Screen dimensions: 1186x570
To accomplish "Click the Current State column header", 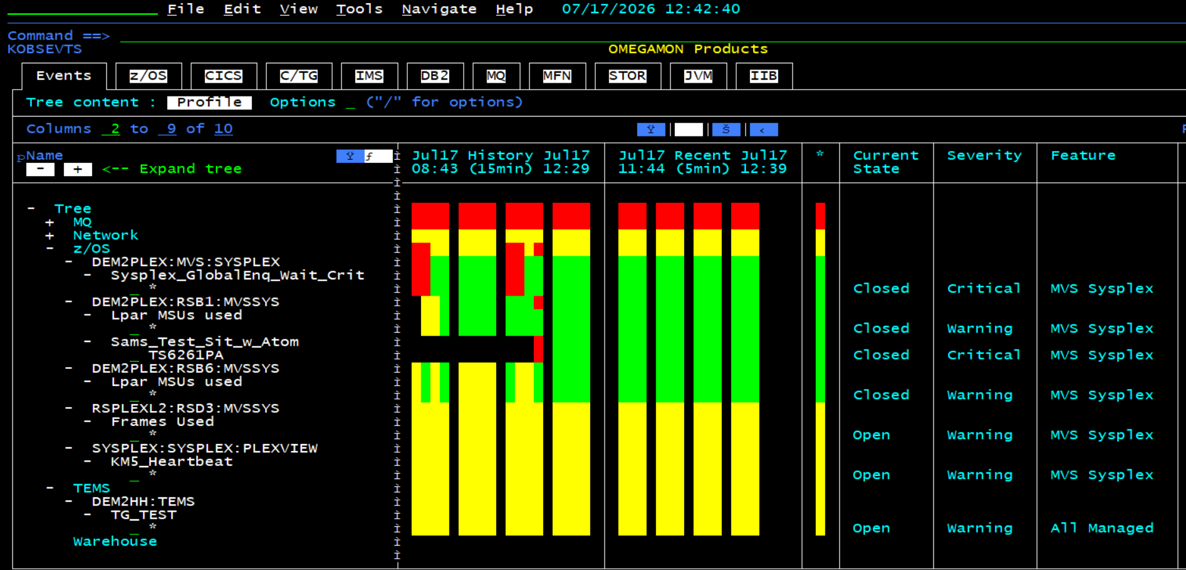I will [x=886, y=162].
